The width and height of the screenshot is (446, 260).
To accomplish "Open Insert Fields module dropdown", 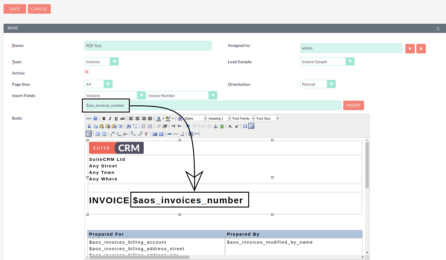I will click(x=115, y=95).
